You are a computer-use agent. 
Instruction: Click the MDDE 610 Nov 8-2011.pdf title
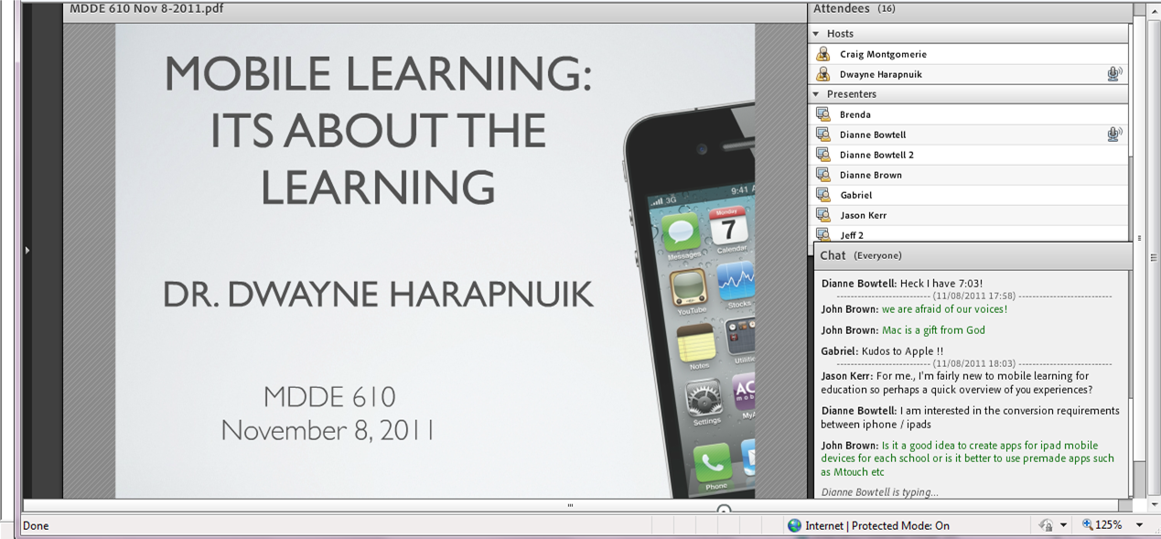146,9
